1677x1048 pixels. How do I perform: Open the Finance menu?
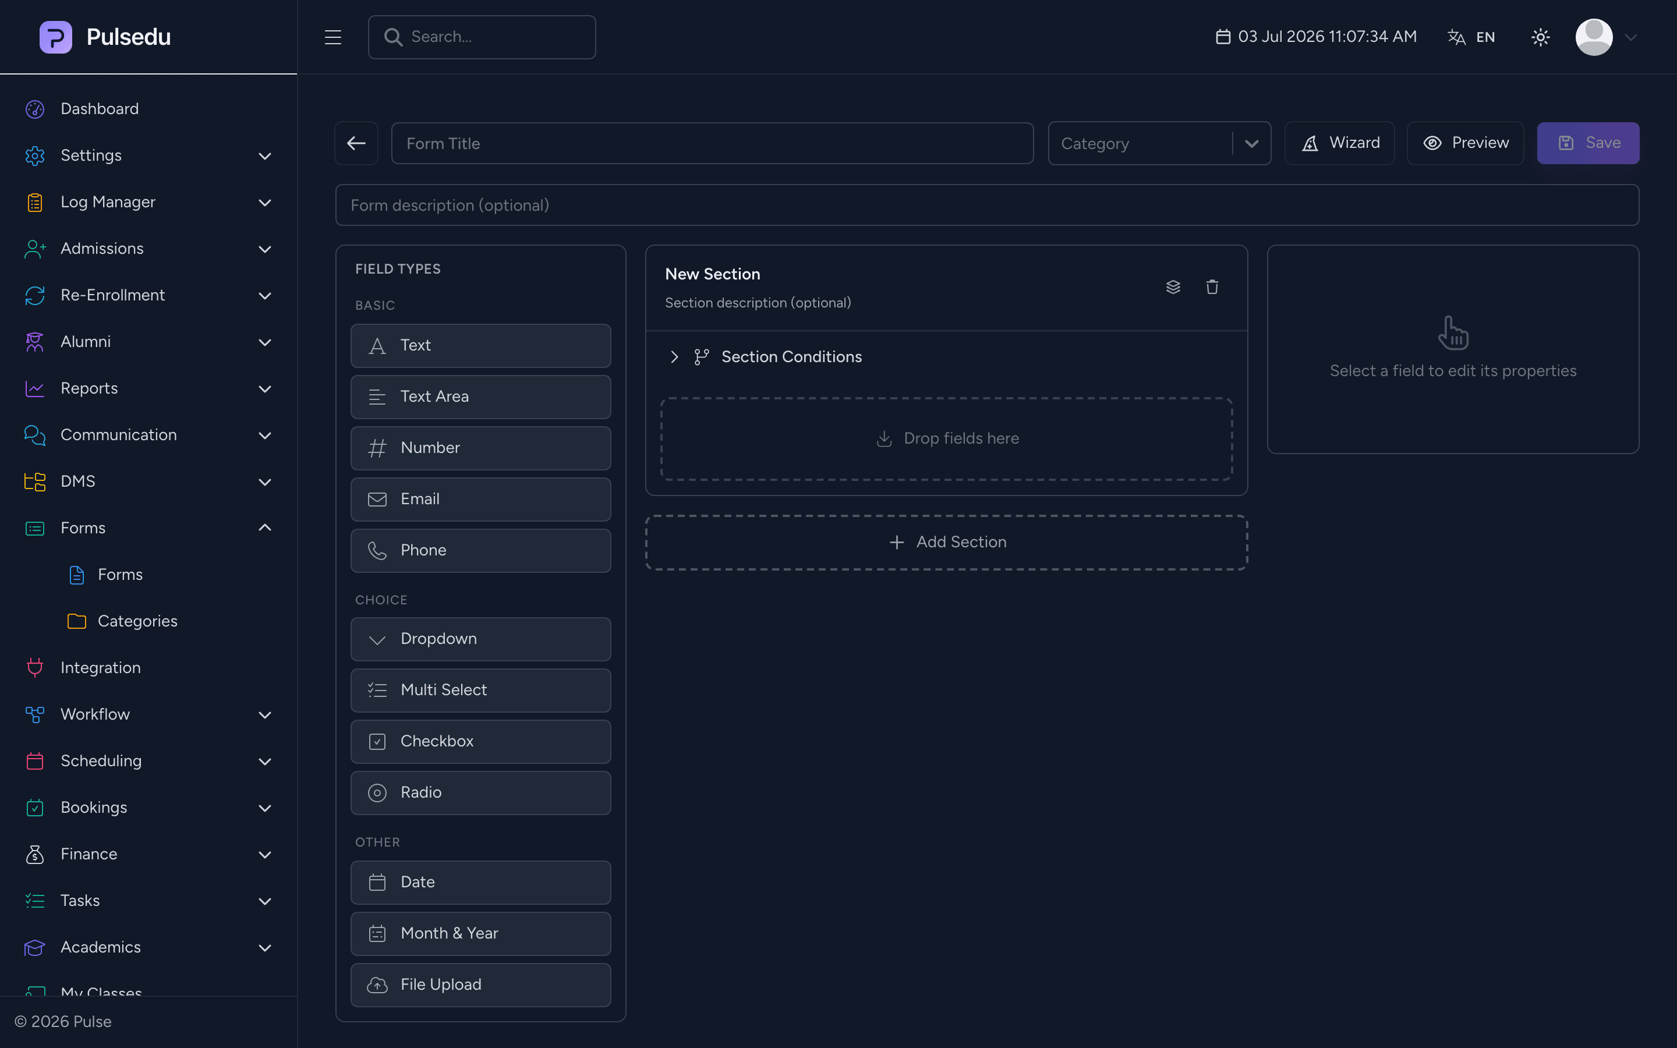(148, 854)
